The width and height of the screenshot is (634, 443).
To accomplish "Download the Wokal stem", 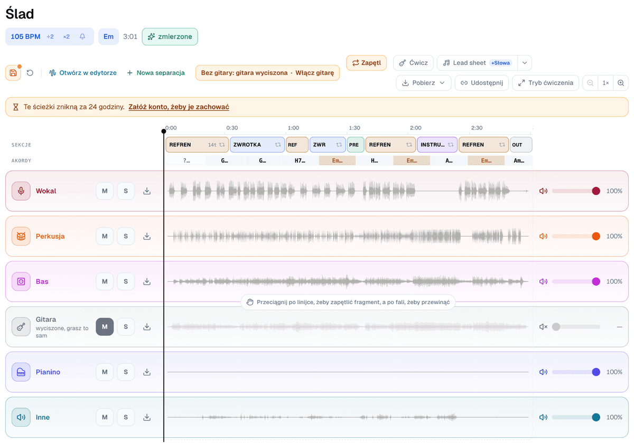I will pyautogui.click(x=147, y=191).
